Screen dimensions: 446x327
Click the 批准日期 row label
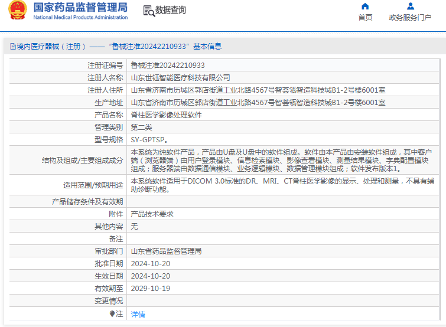tap(109, 264)
